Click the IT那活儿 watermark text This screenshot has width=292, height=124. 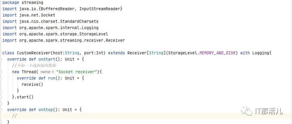coord(269,111)
